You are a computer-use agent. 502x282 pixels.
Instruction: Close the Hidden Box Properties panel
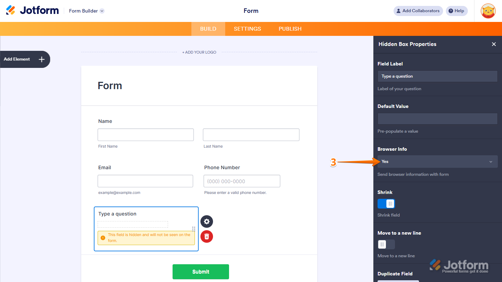(x=494, y=44)
